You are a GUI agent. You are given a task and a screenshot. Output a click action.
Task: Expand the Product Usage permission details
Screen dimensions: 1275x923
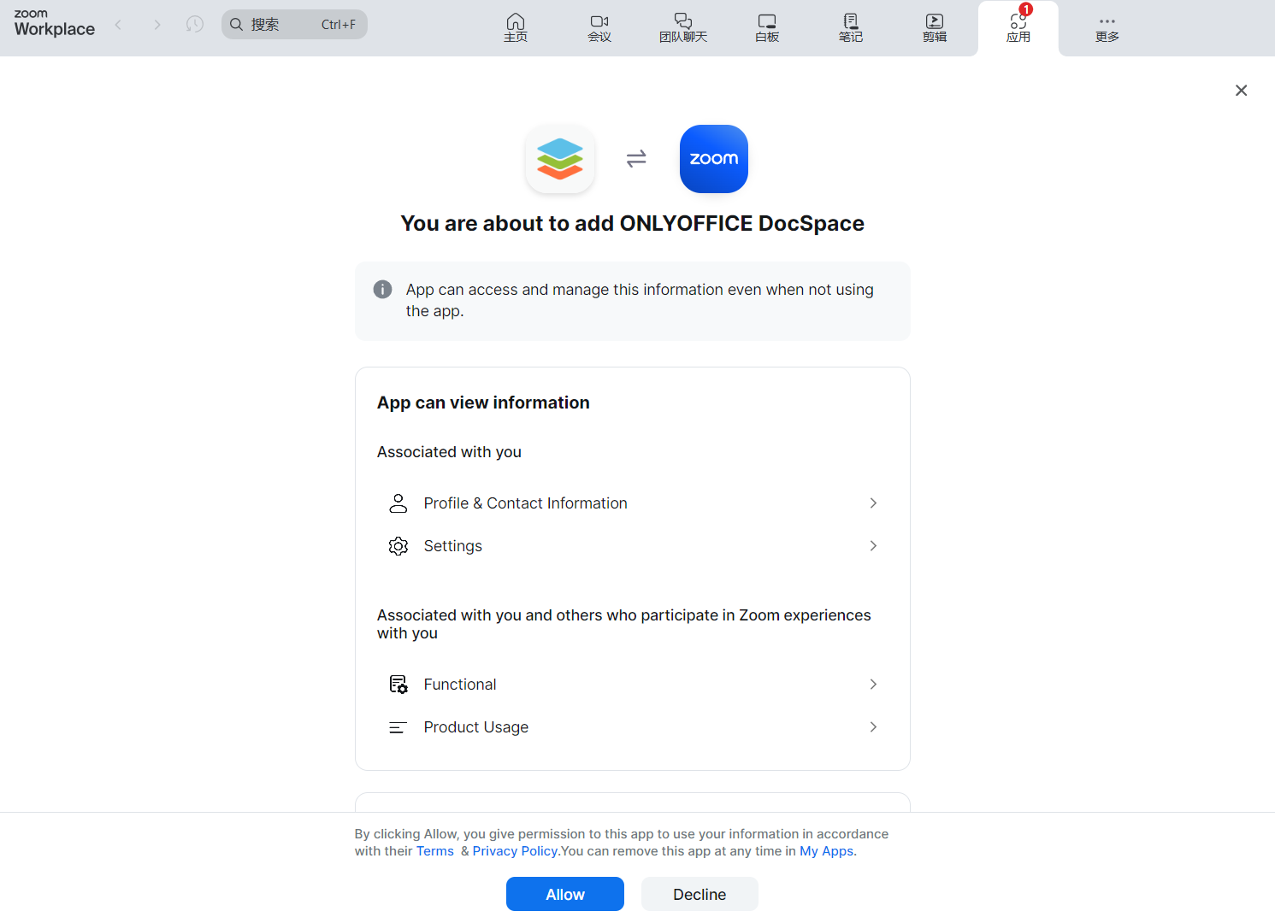tap(873, 726)
